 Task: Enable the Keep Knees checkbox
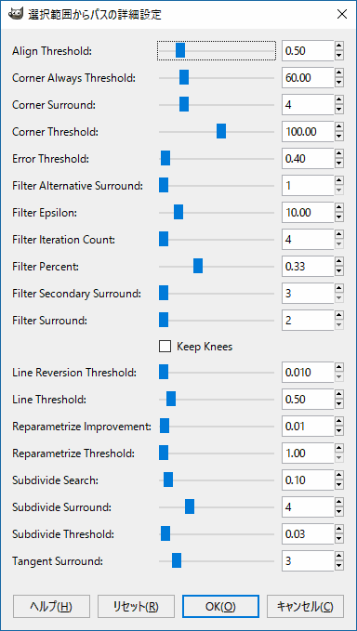[x=165, y=347]
